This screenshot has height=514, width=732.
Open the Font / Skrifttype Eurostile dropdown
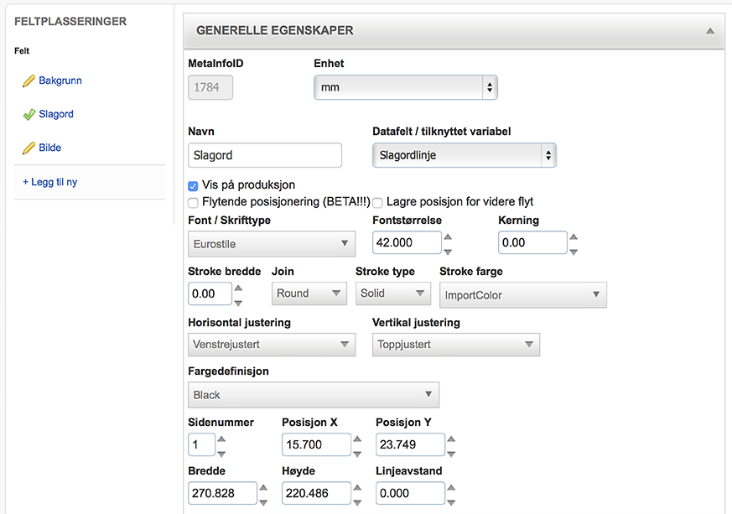(x=272, y=244)
